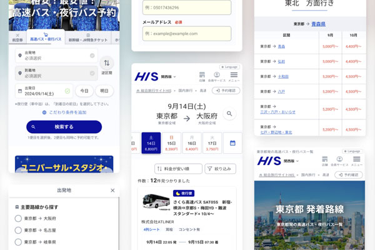Click HIS logo in search results screen
This screenshot has height=250, width=375.
tap(146, 77)
